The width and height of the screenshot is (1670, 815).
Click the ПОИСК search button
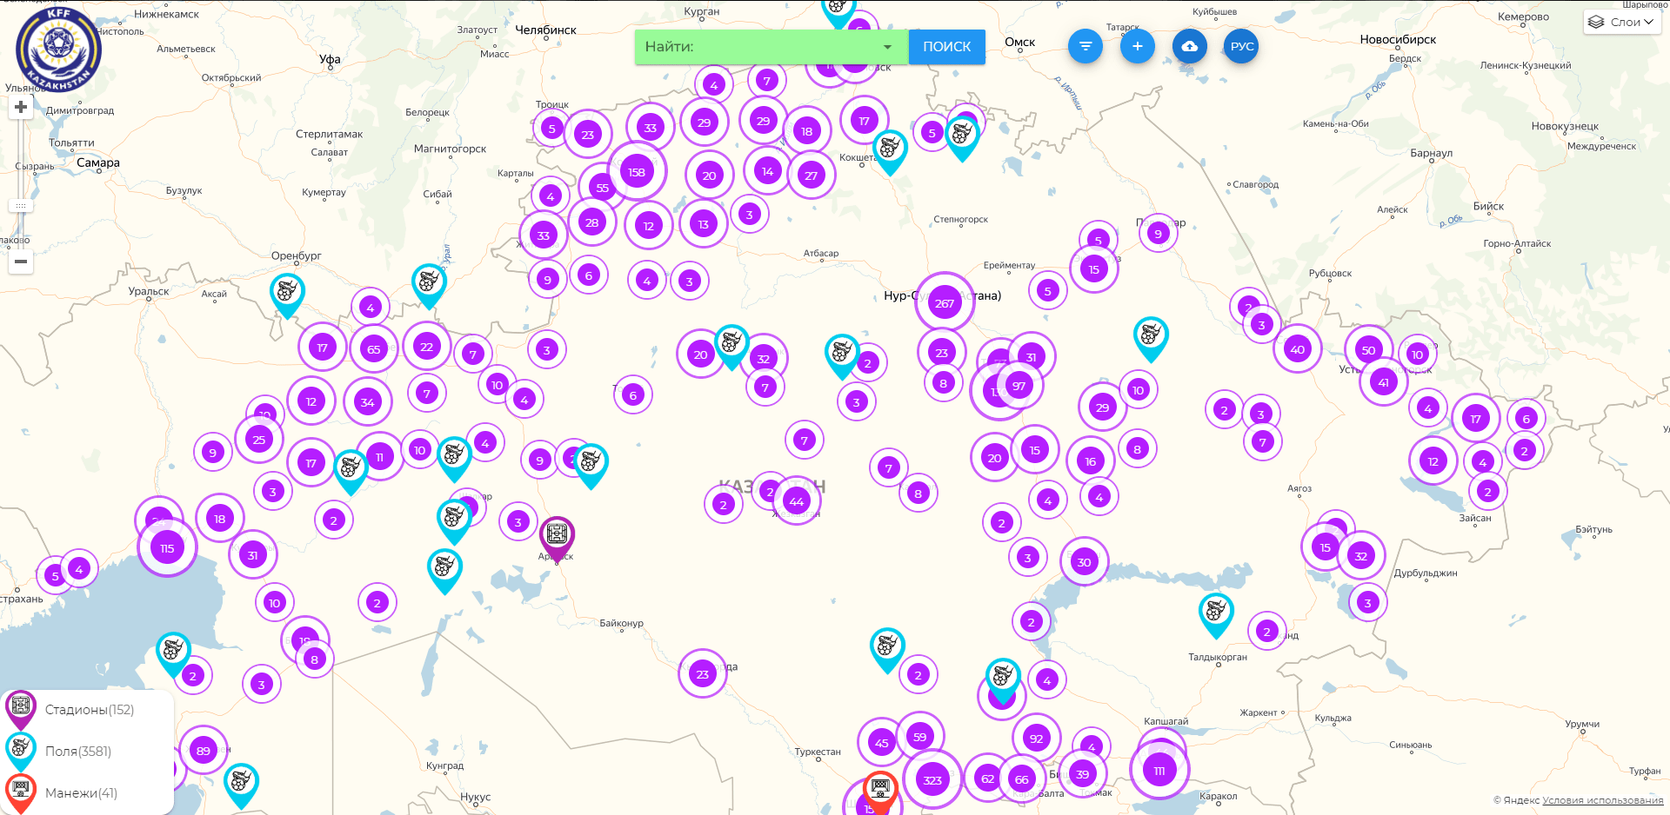(946, 47)
